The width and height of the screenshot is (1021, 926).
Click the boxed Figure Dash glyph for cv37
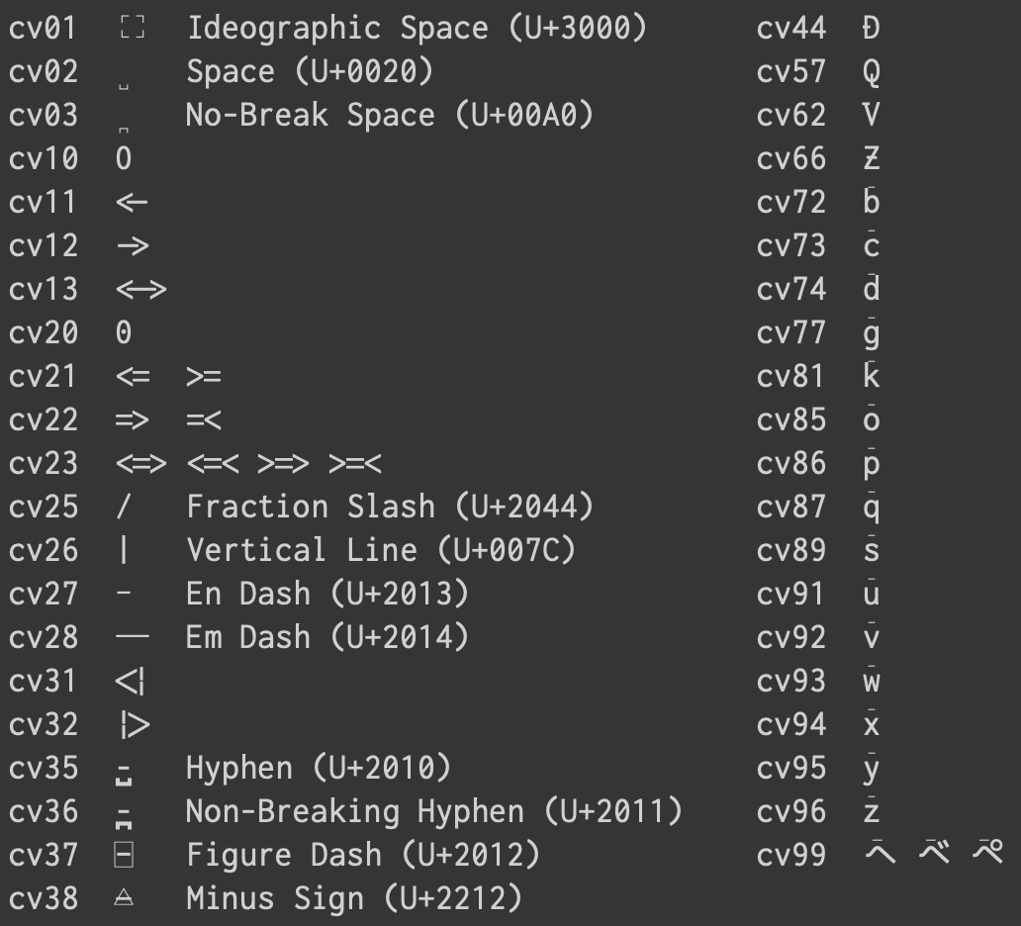click(124, 855)
